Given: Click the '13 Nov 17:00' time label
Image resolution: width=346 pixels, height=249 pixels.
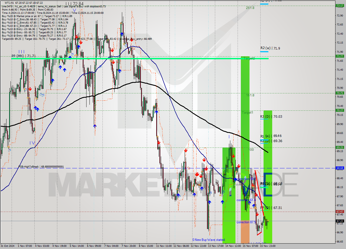Looking at the screenshot, I should click(x=216, y=246).
